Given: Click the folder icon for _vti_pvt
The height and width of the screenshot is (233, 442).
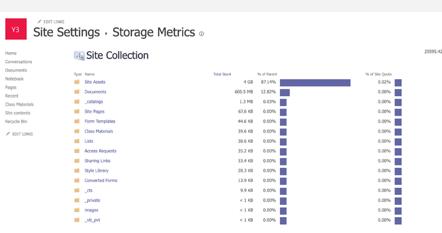Looking at the screenshot, I should click(x=77, y=220).
